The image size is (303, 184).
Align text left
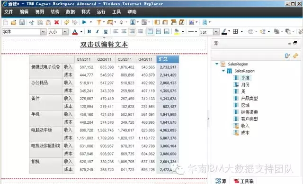[x=116, y=31]
